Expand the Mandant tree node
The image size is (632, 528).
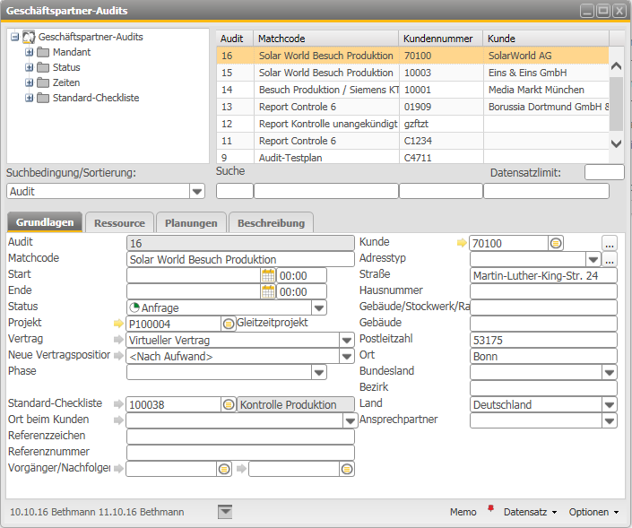pos(29,52)
